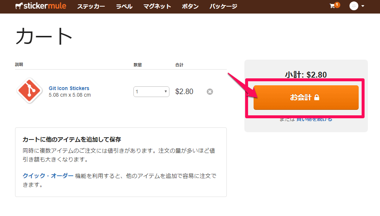Click the Git Icon Stickers thumbnail

29,91
